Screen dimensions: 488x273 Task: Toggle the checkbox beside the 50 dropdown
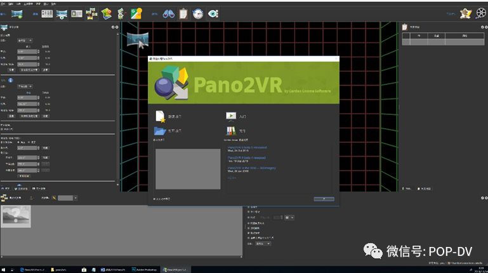(x=249, y=218)
